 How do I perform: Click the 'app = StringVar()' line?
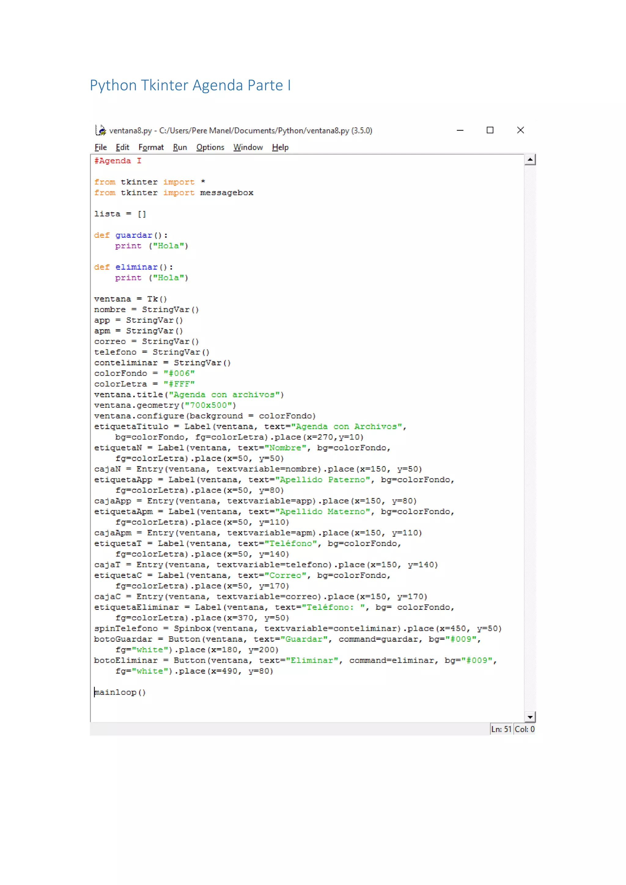[139, 320]
